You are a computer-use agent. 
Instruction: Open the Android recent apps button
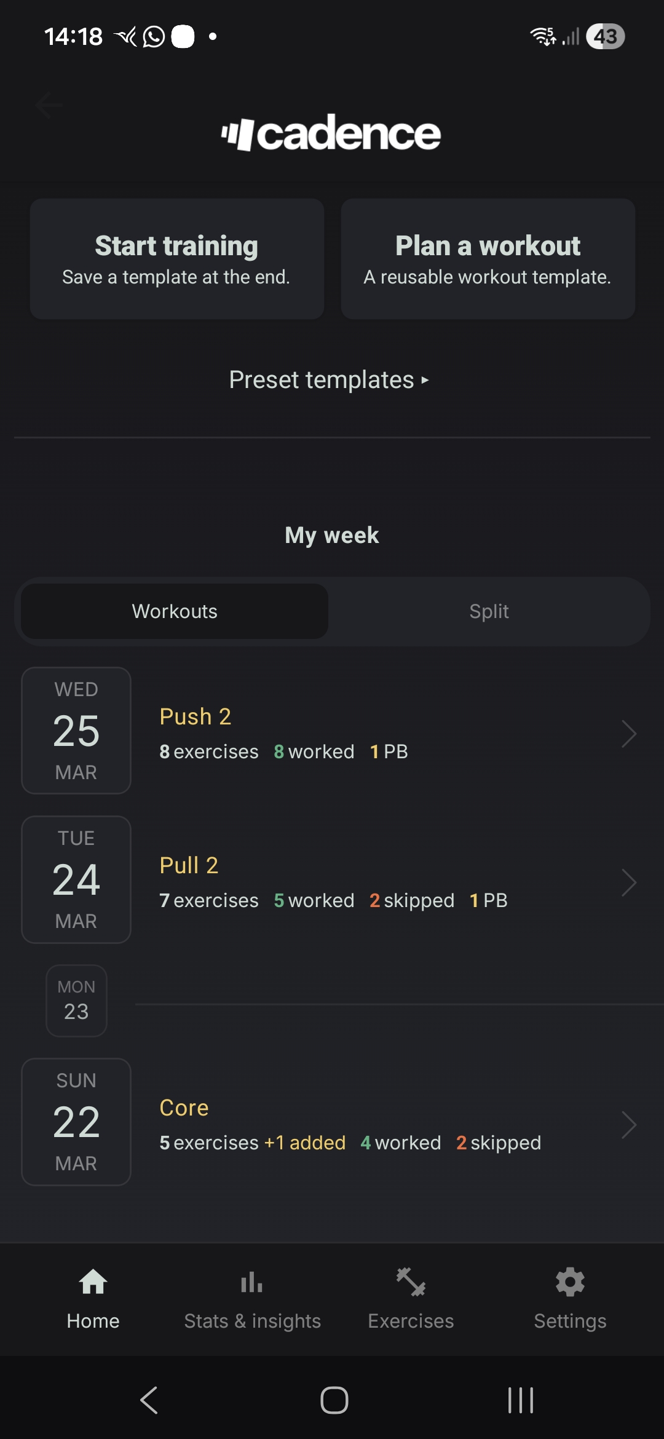click(x=520, y=1399)
